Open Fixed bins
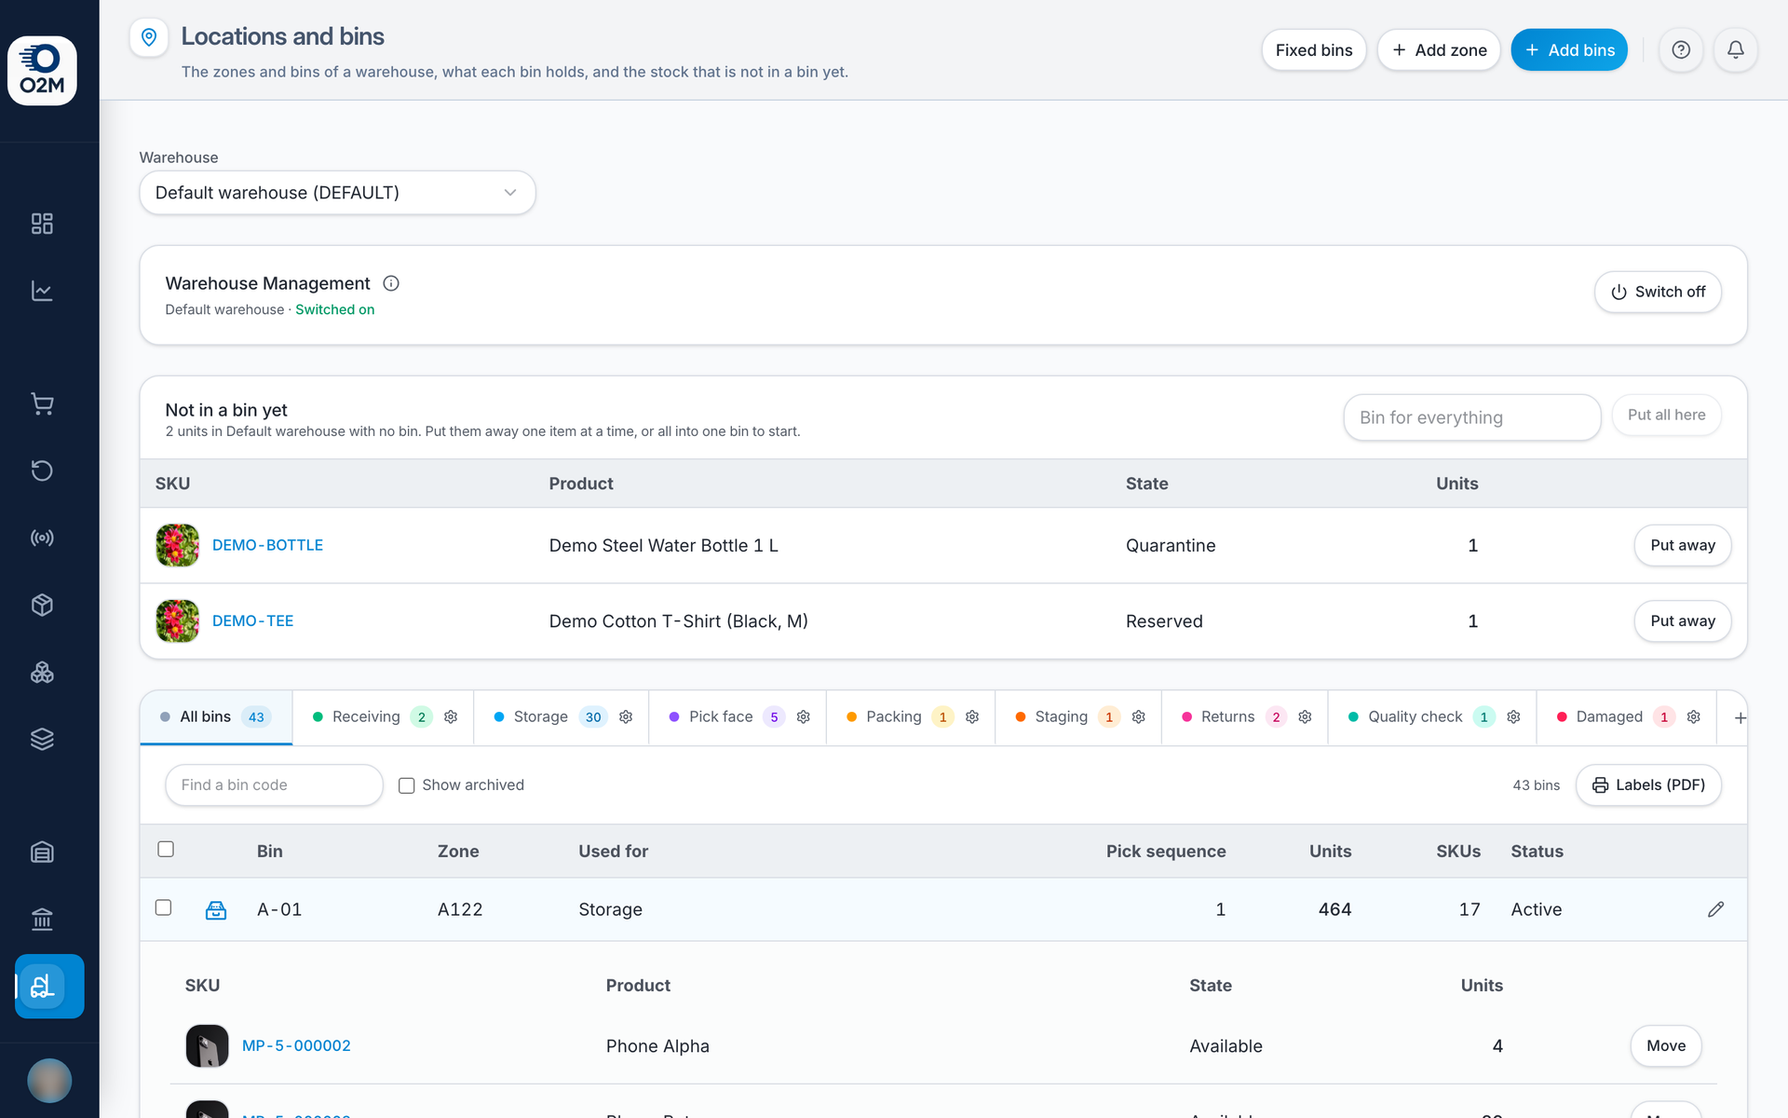 click(1314, 50)
